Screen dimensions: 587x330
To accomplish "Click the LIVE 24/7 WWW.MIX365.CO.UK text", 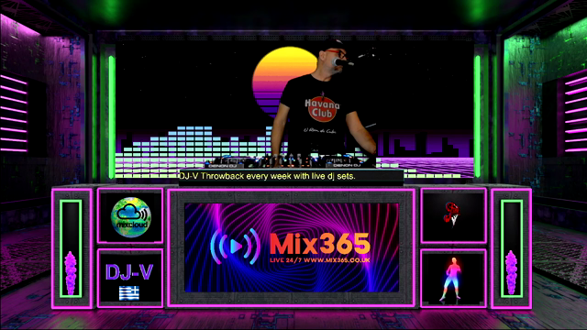I will [320, 260].
